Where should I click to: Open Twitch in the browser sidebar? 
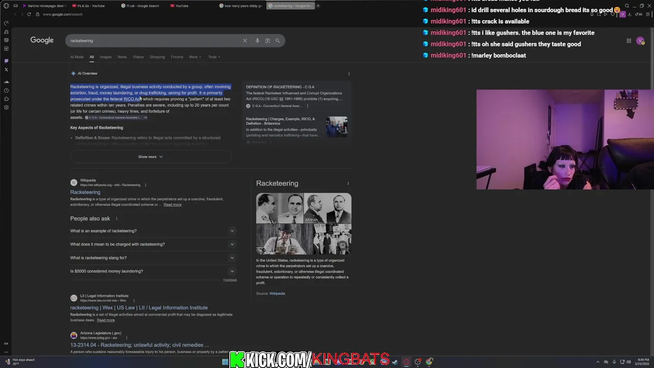coord(6,61)
